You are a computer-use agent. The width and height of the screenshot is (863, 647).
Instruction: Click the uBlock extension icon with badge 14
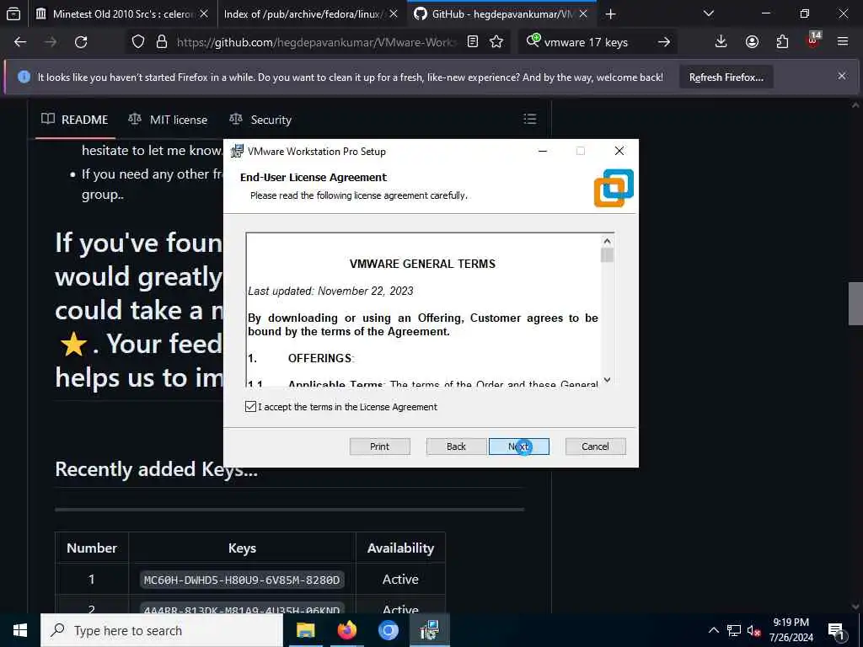[813, 42]
